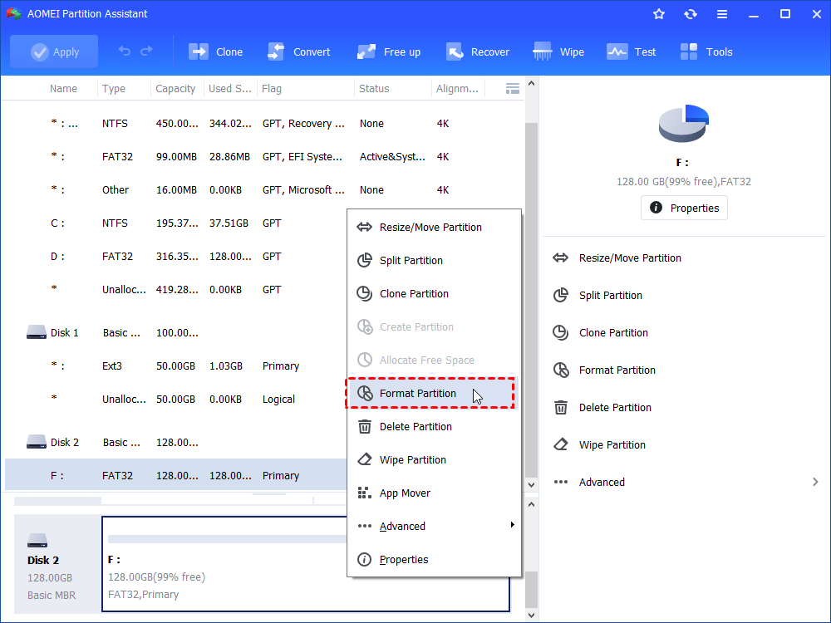
Task: Launch the Free up tool
Action: (388, 52)
